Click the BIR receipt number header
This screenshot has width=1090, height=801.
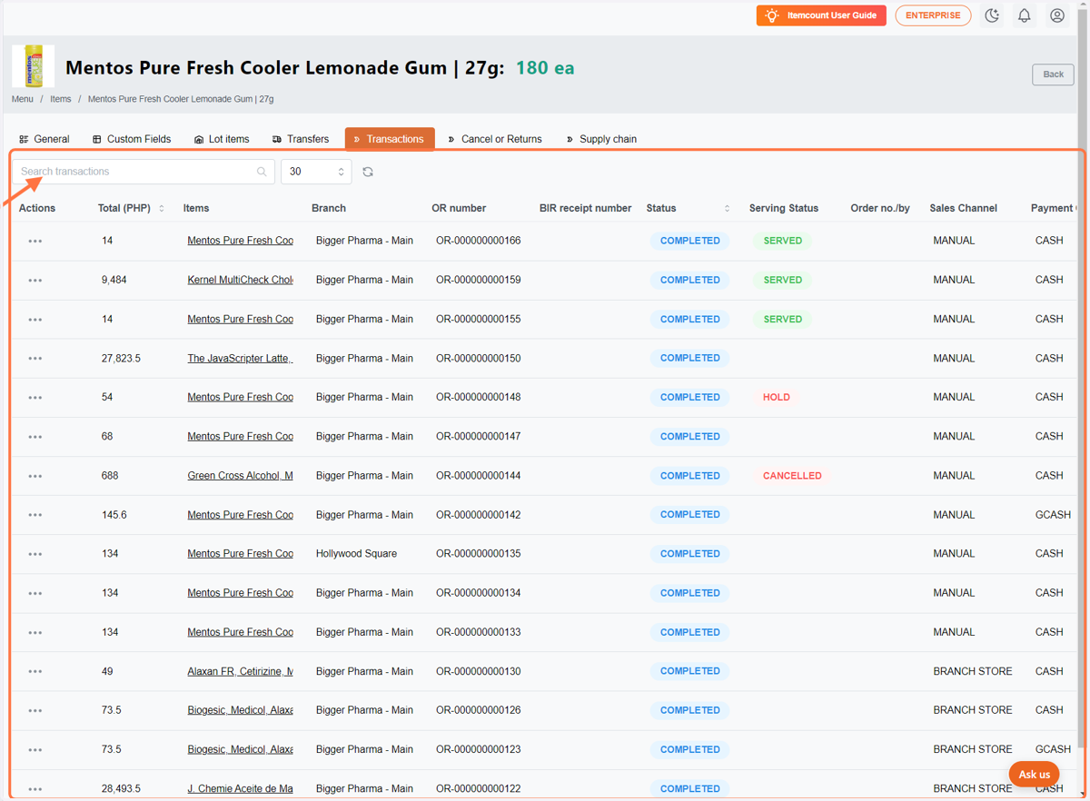tap(585, 208)
